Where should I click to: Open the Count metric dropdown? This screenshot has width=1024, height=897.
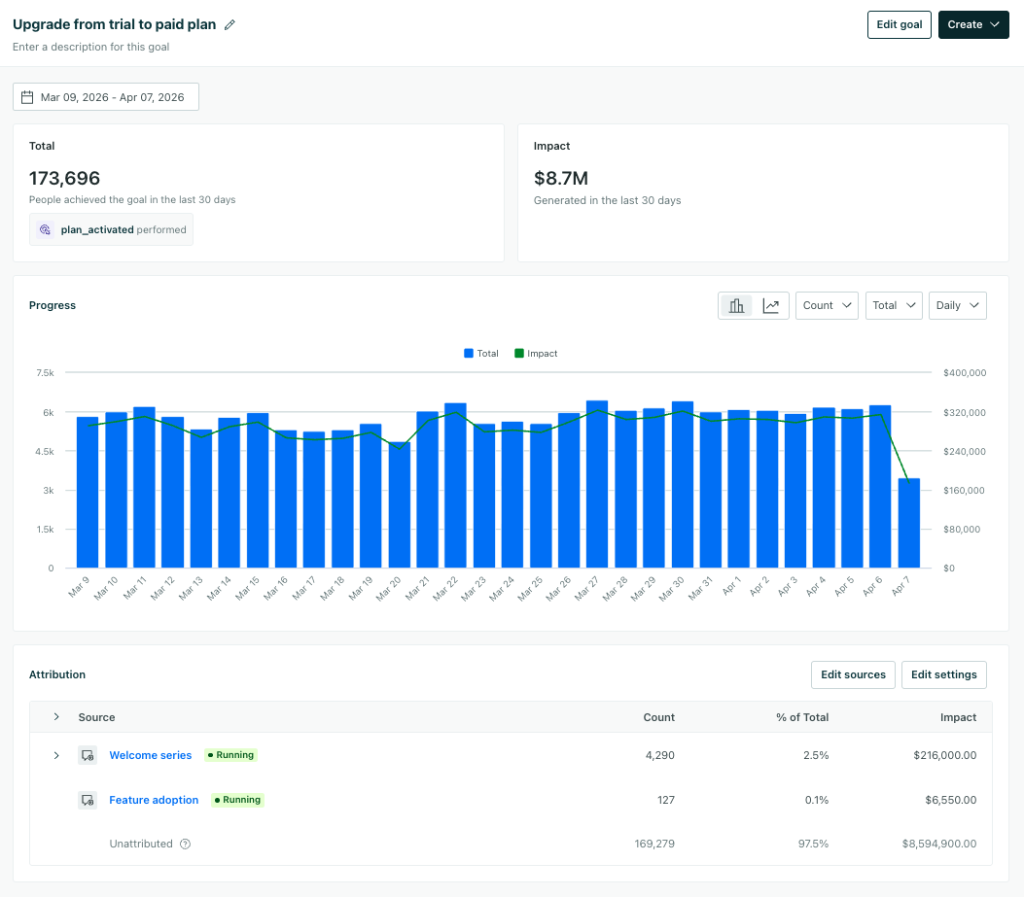click(x=827, y=306)
